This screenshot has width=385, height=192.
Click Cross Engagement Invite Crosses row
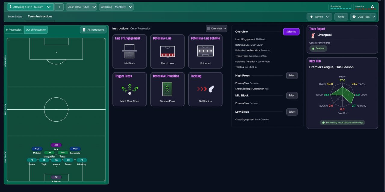click(252, 120)
